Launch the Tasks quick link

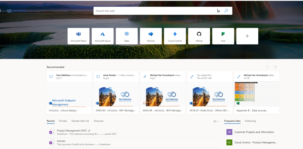(x=127, y=36)
